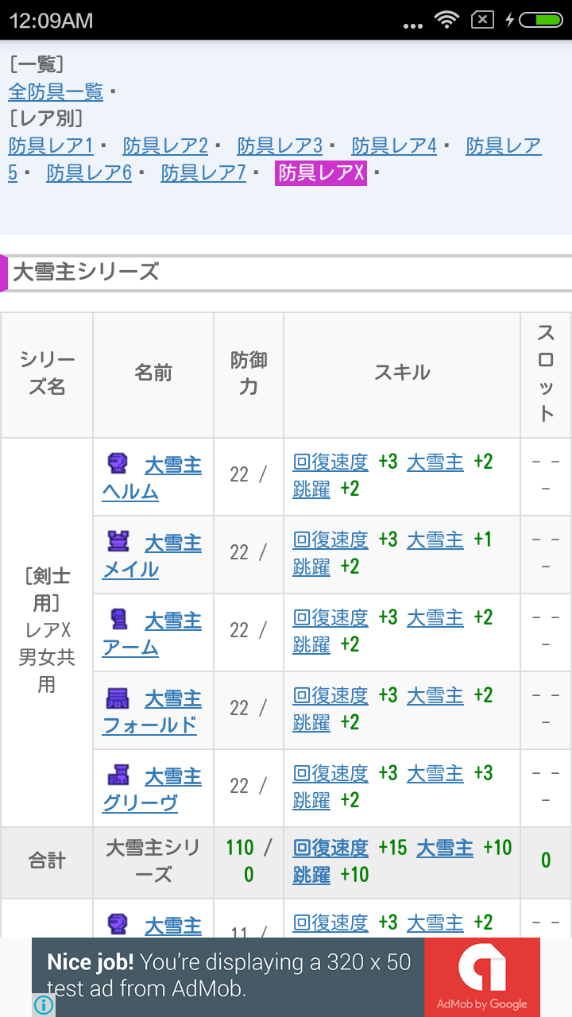The image size is (572, 1017).
Task: Switch to 防具レア1 category
Action: (51, 145)
